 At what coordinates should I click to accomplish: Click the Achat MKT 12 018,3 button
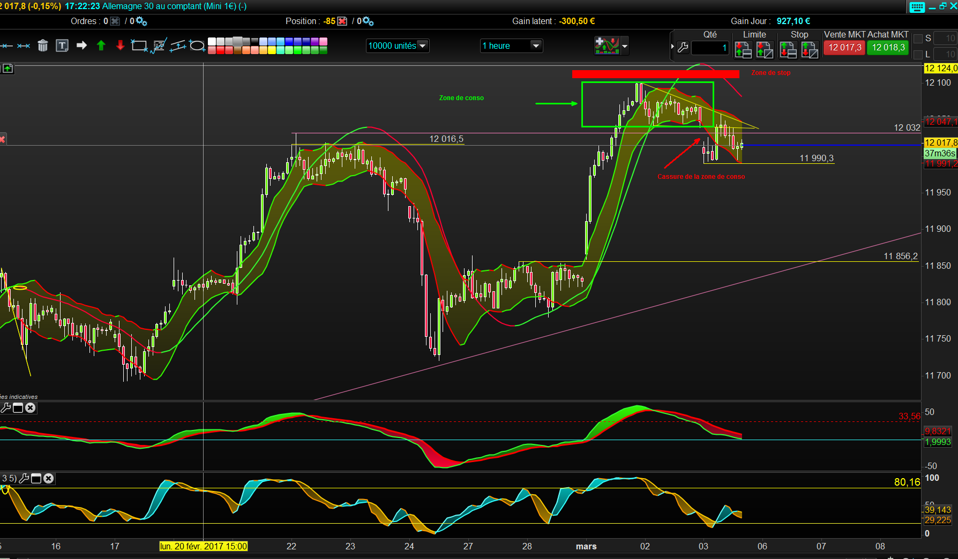[x=888, y=48]
